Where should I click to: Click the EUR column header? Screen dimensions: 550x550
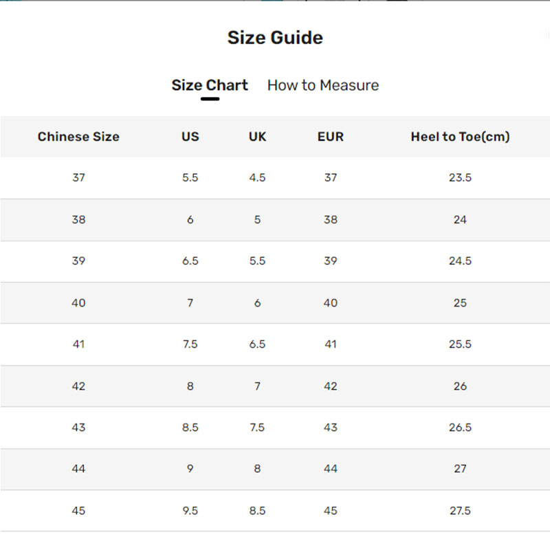tap(331, 137)
